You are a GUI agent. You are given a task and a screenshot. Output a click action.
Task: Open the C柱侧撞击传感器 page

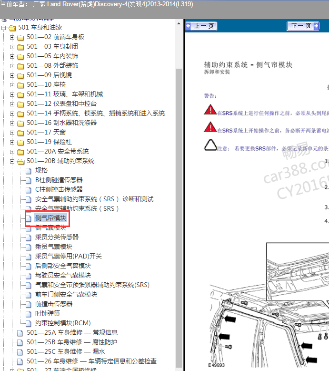(x=59, y=189)
